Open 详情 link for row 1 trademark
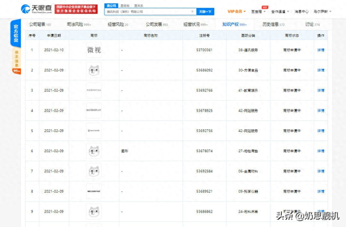 point(321,50)
